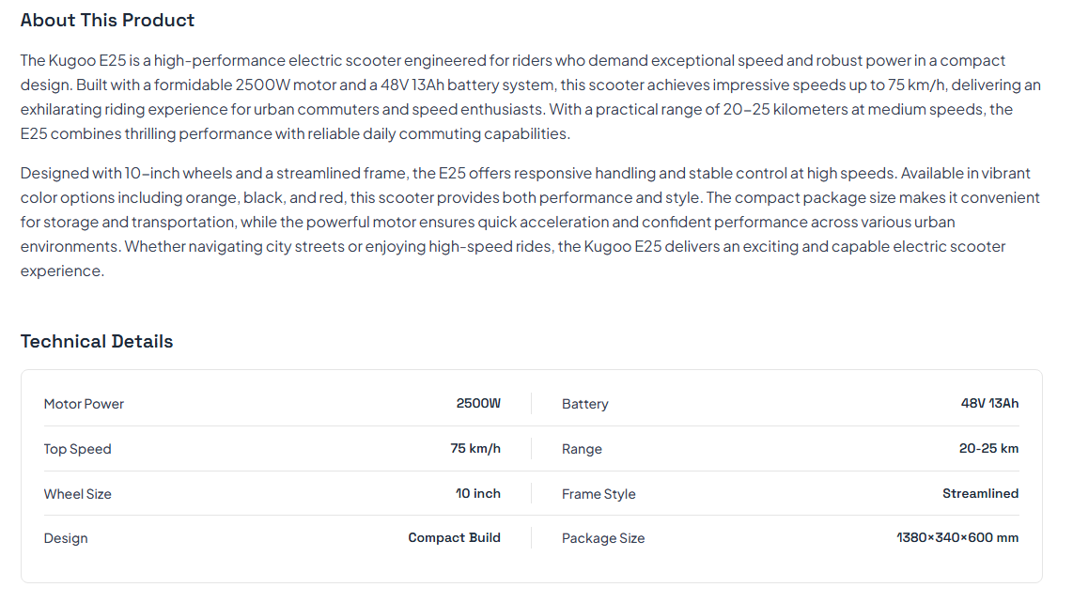
Task: Select the Design label
Action: tap(66, 538)
